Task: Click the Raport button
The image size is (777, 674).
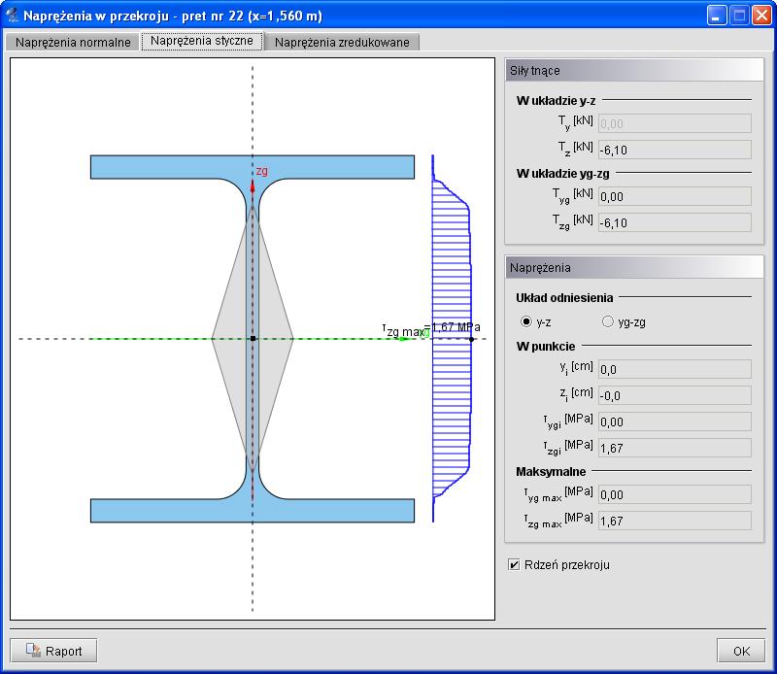Action: tap(53, 651)
